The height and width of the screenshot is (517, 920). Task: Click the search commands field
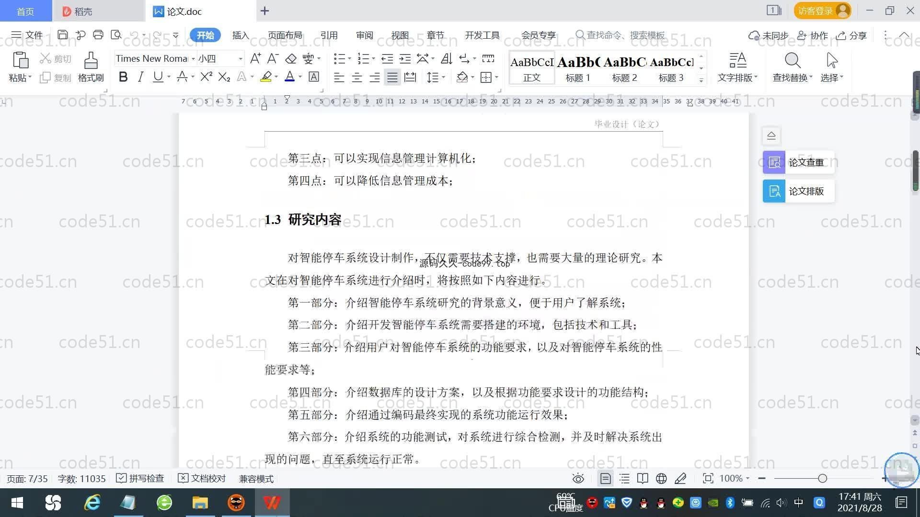(621, 35)
